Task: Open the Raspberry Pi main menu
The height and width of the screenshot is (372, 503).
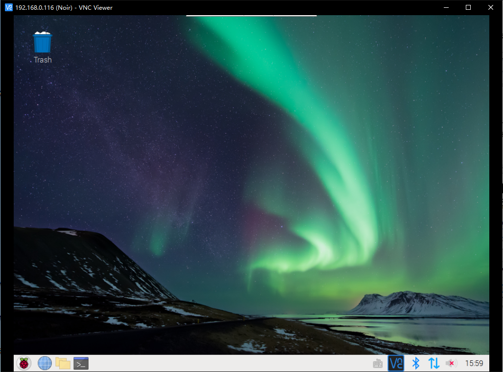Action: point(24,363)
